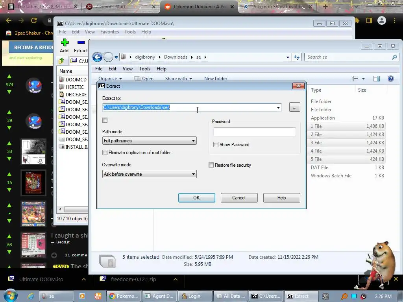
Task: Launch Internet Explorer from taskbar
Action: pyautogui.click(x=31, y=296)
